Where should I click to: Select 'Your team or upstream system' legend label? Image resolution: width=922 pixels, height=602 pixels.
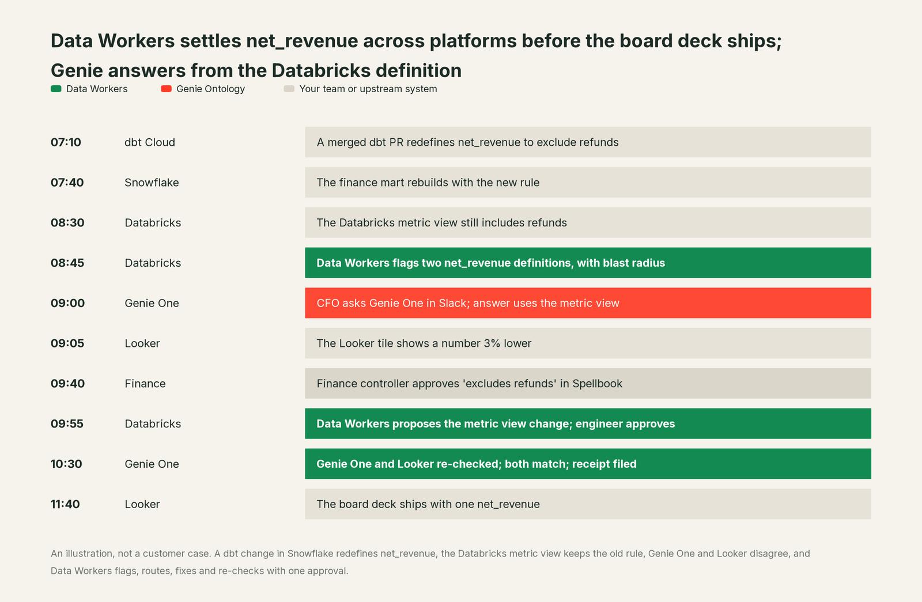coord(368,89)
